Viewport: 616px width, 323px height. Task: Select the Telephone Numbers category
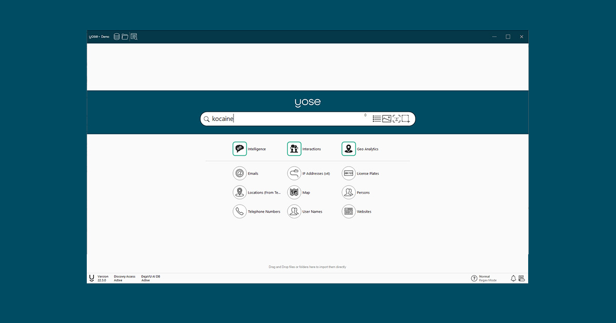click(x=240, y=212)
